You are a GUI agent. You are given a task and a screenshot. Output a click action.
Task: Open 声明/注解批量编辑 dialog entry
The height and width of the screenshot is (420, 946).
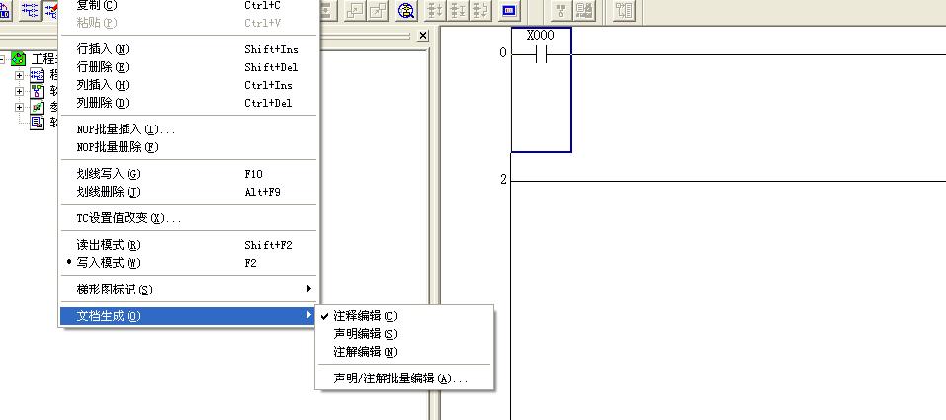click(x=400, y=378)
